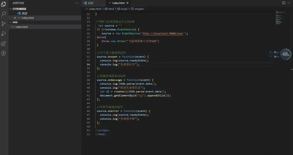Screen dimensions: 293x155
Task: Collapse the open editors section
Action: click(11, 9)
